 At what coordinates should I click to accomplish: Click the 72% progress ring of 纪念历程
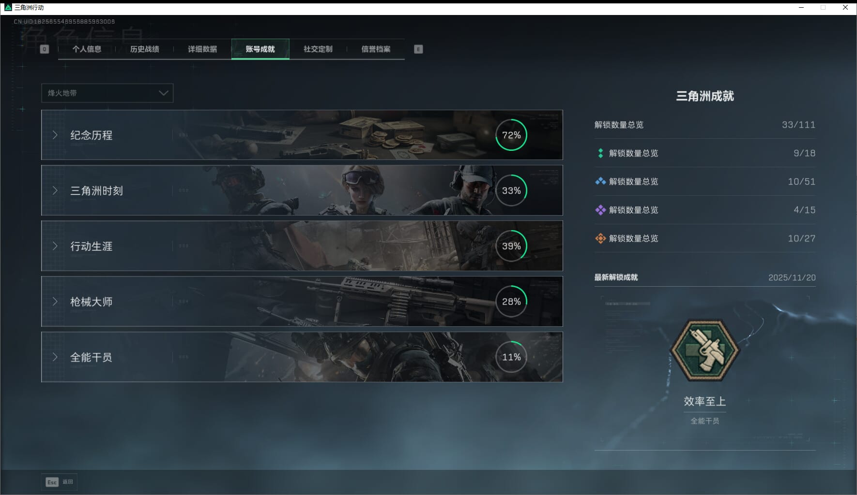(511, 135)
